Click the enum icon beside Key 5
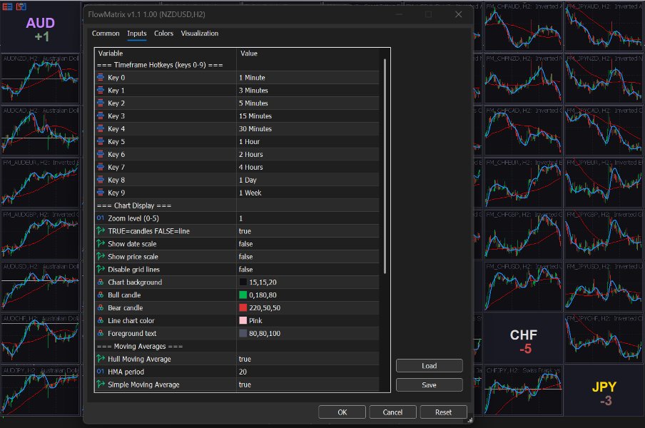Screen dimensions: 645x428 click(x=101, y=141)
